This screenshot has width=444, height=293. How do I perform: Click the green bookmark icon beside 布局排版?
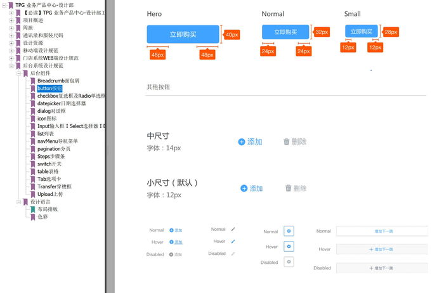(x=32, y=209)
